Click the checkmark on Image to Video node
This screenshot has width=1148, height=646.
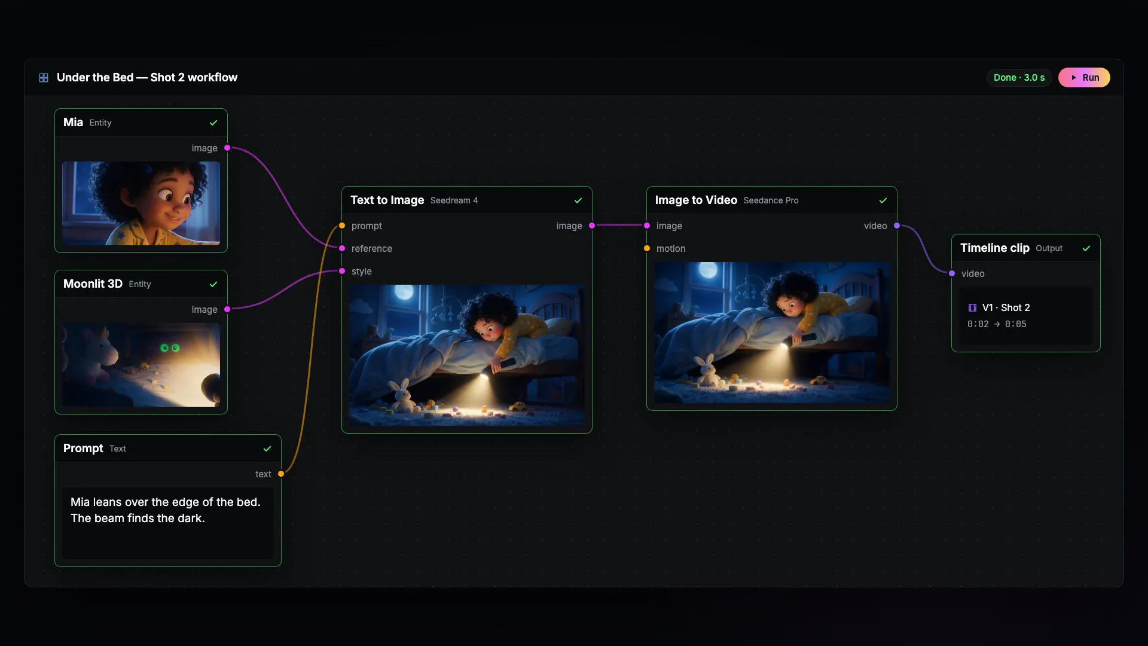pyautogui.click(x=883, y=200)
